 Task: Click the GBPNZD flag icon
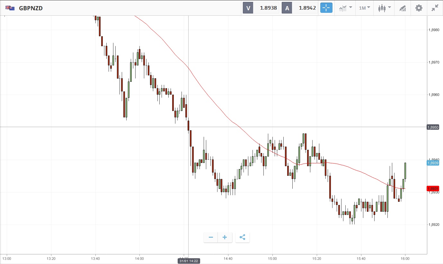(x=10, y=8)
